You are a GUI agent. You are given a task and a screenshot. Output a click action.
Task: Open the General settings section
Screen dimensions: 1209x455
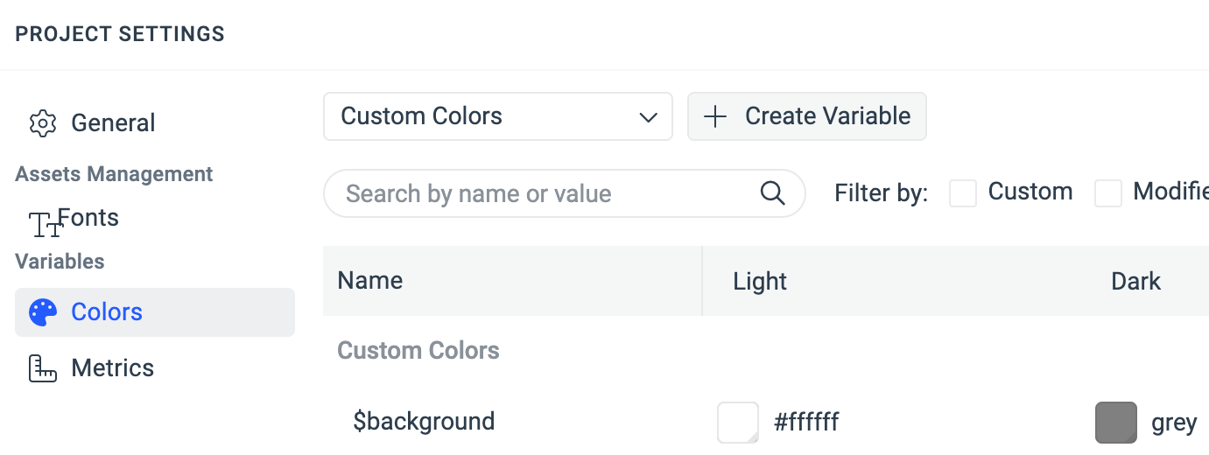[x=113, y=123]
